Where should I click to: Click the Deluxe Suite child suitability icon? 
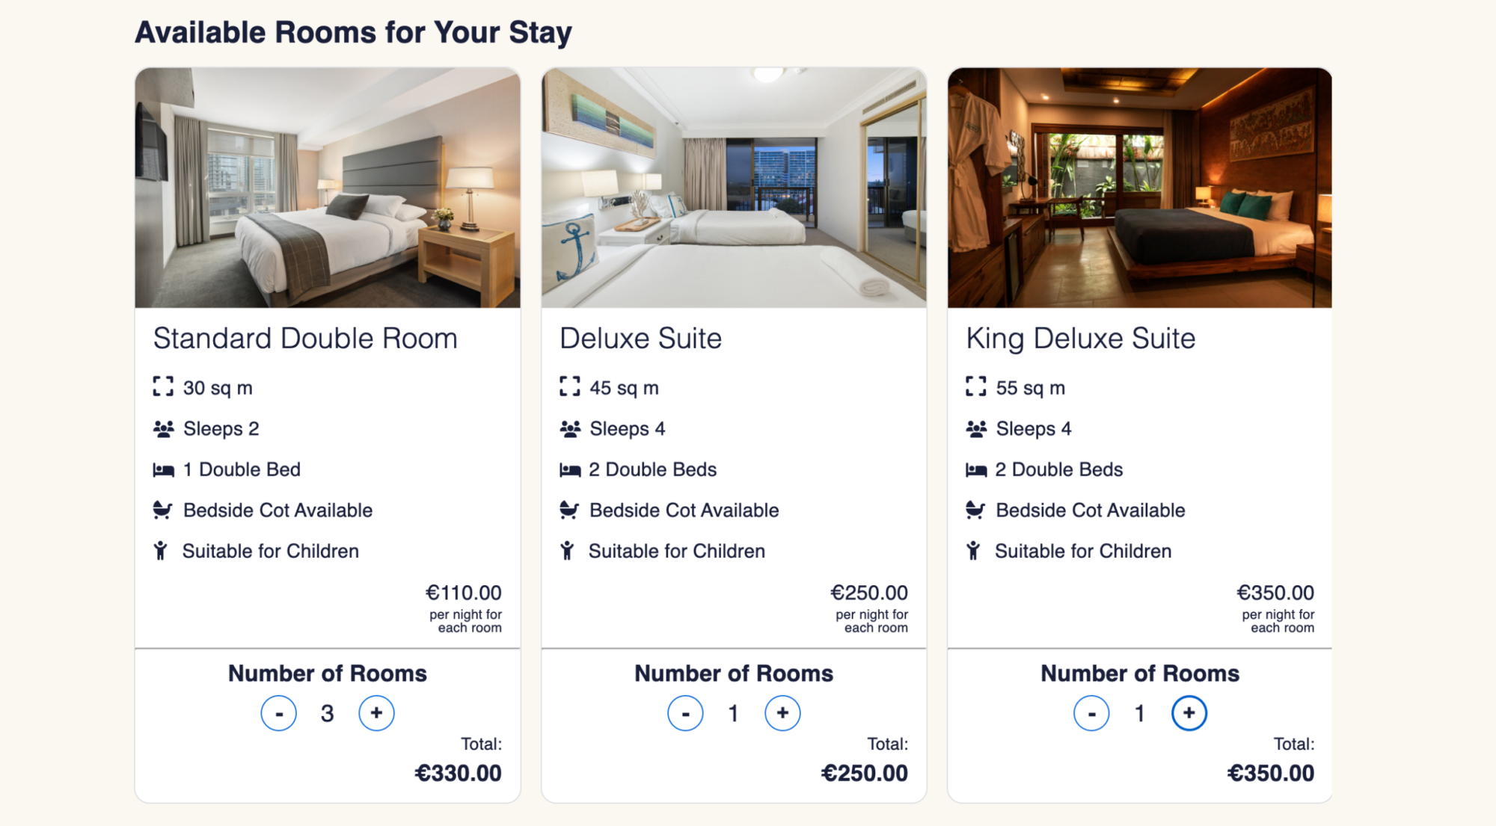point(568,551)
